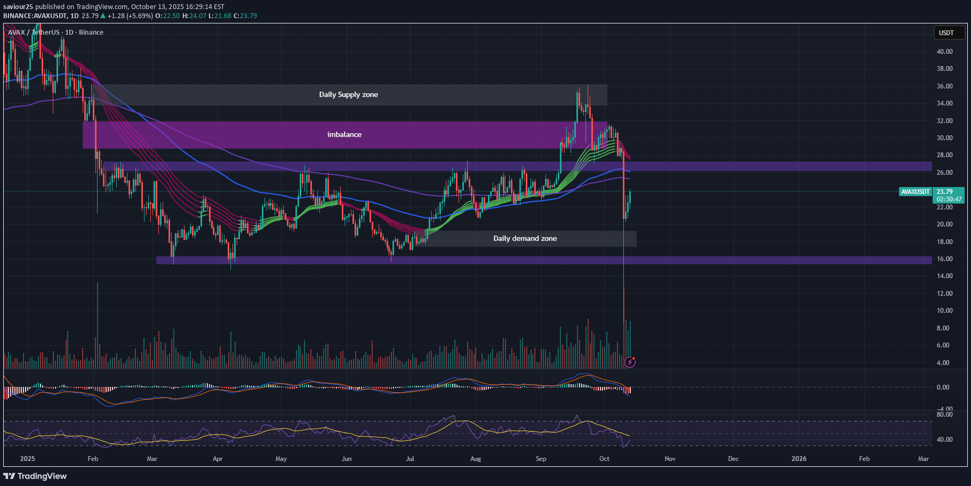Viewport: 971px width, 486px height.
Task: Click the 16.00 price scale label
Action: pyautogui.click(x=944, y=259)
